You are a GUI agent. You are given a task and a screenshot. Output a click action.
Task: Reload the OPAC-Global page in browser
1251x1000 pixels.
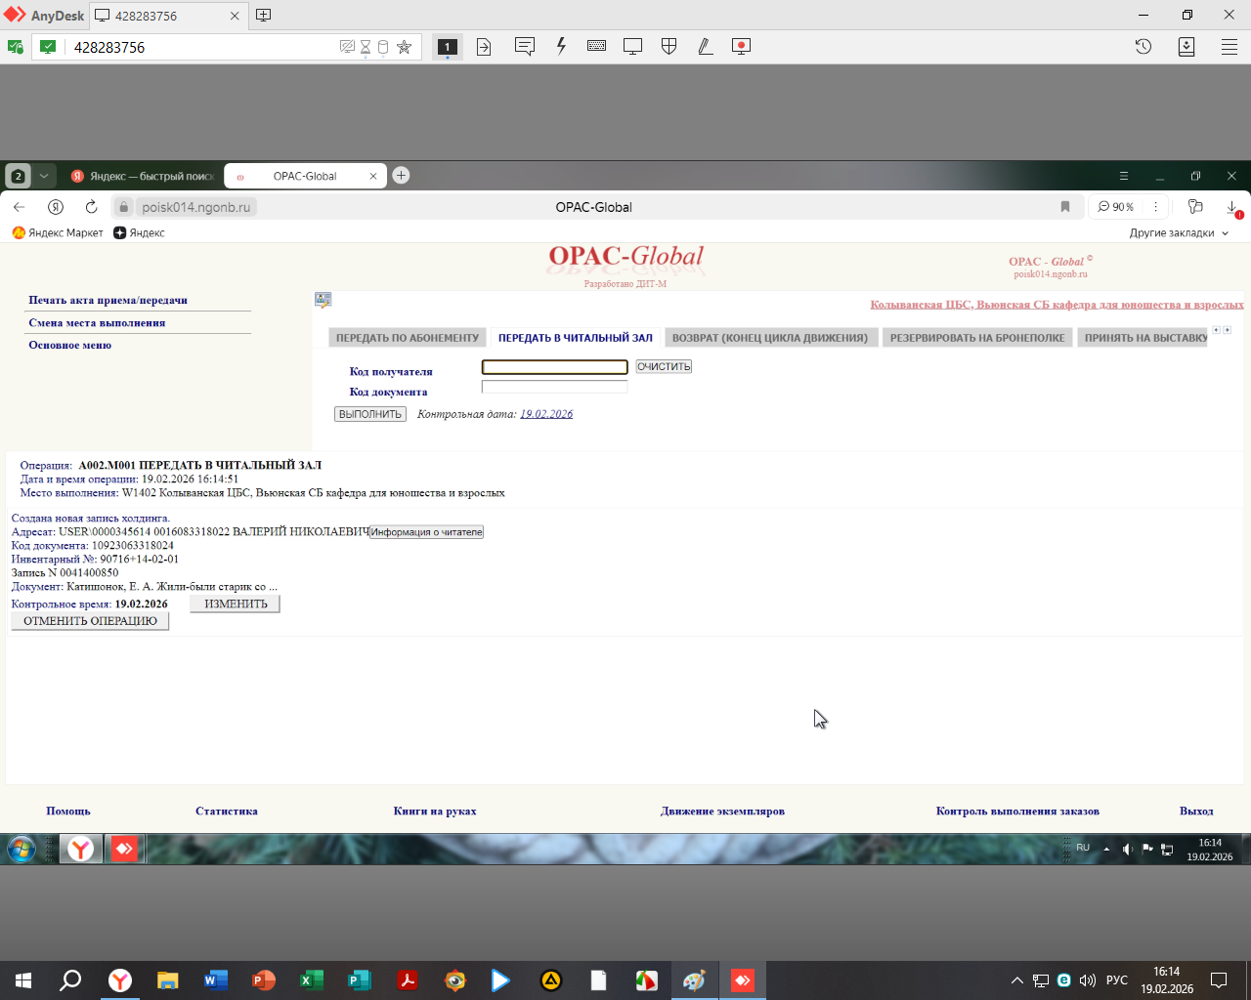91,207
